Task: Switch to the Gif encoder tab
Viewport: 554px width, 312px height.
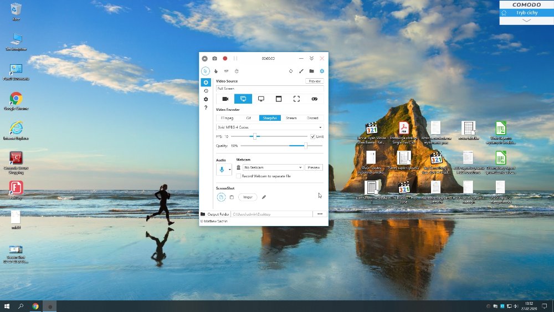Action: coord(249,118)
